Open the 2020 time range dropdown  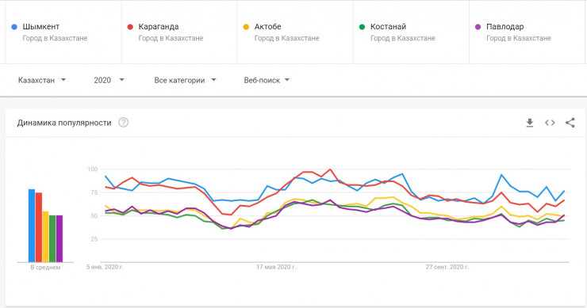click(109, 80)
